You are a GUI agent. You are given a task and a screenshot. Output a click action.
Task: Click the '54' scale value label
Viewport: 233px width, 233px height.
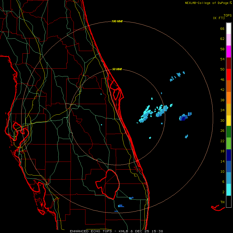click(x=222, y=59)
